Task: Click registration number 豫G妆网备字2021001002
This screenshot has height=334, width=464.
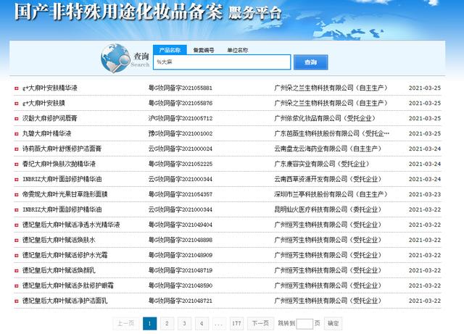Action: coord(181,133)
